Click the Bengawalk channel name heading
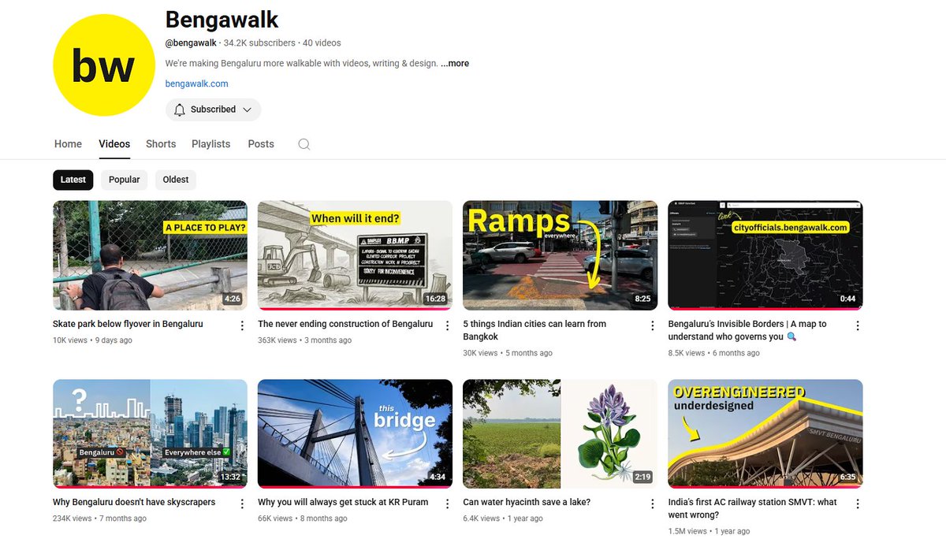 point(222,19)
